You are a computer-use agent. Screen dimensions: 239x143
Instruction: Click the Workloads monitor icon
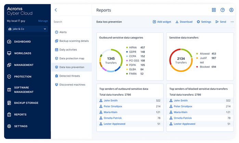pos(9,53)
